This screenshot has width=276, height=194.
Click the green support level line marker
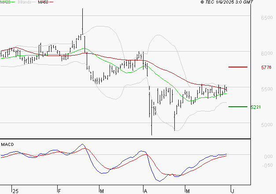click(238, 107)
